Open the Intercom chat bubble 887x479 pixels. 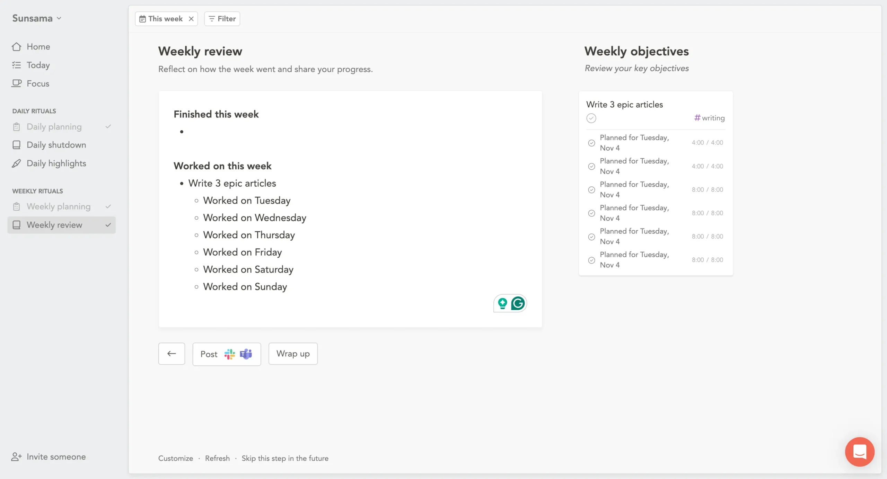pos(860,452)
